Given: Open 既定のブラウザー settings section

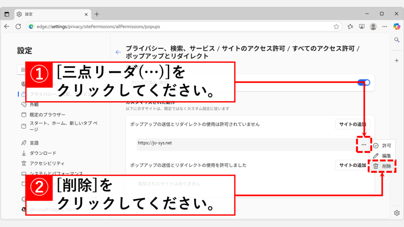Looking at the screenshot, I should click(x=47, y=115).
